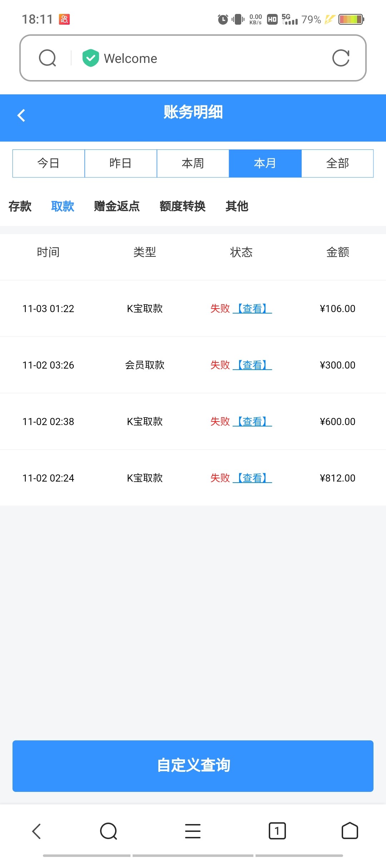This screenshot has height=858, width=386.
Task: View details of ¥106.00 failed withdrawal
Action: 252,309
